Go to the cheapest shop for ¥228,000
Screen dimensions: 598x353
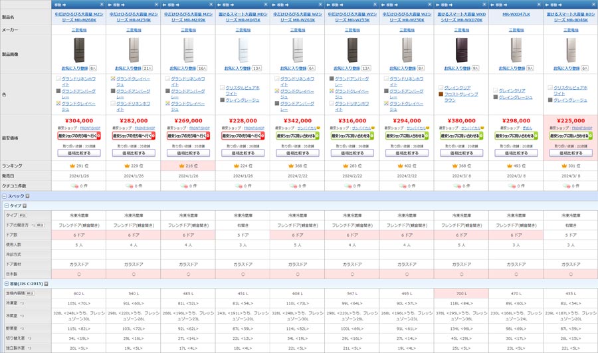[x=243, y=136]
